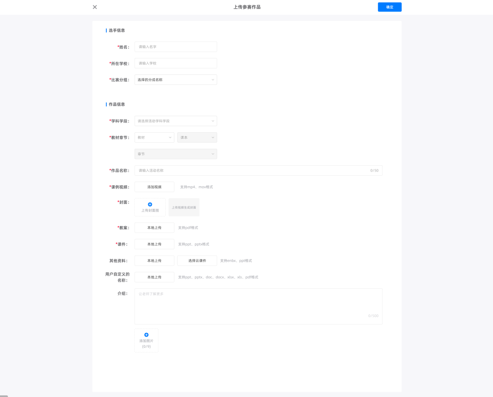The width and height of the screenshot is (493, 397).
Task: Click the 支持pdf格式 hint text
Action: [x=188, y=228]
